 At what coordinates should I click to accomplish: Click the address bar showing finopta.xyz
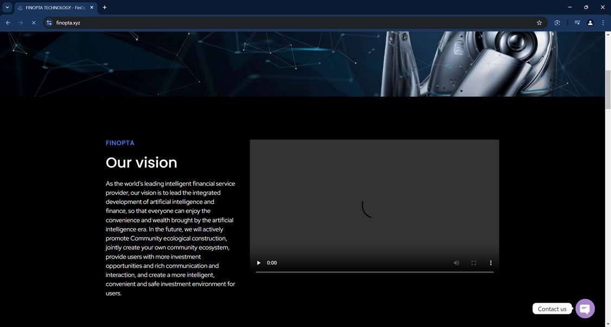coord(296,23)
